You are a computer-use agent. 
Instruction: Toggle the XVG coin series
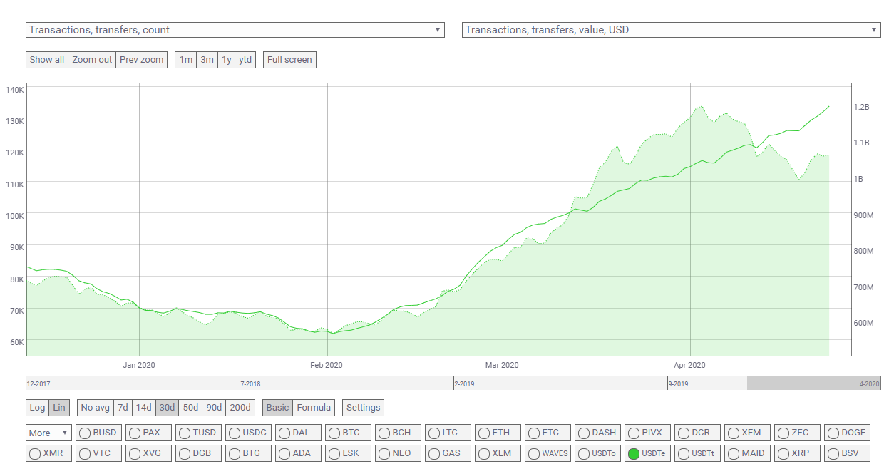coord(149,453)
